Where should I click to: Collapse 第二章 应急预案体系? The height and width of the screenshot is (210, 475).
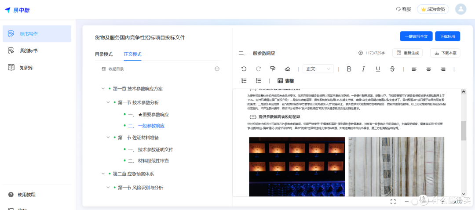[103, 174]
